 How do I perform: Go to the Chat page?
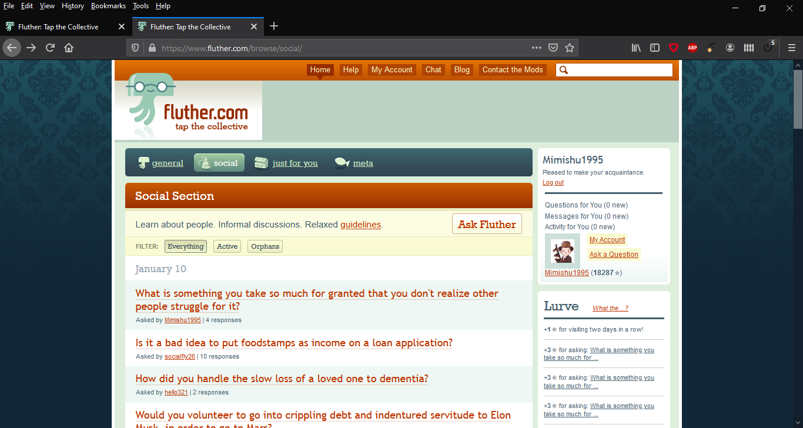click(433, 70)
